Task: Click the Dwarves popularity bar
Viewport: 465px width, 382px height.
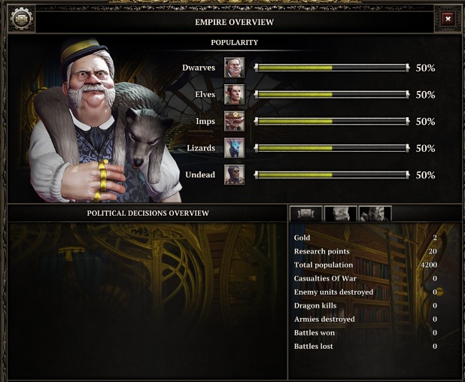Action: [332, 68]
